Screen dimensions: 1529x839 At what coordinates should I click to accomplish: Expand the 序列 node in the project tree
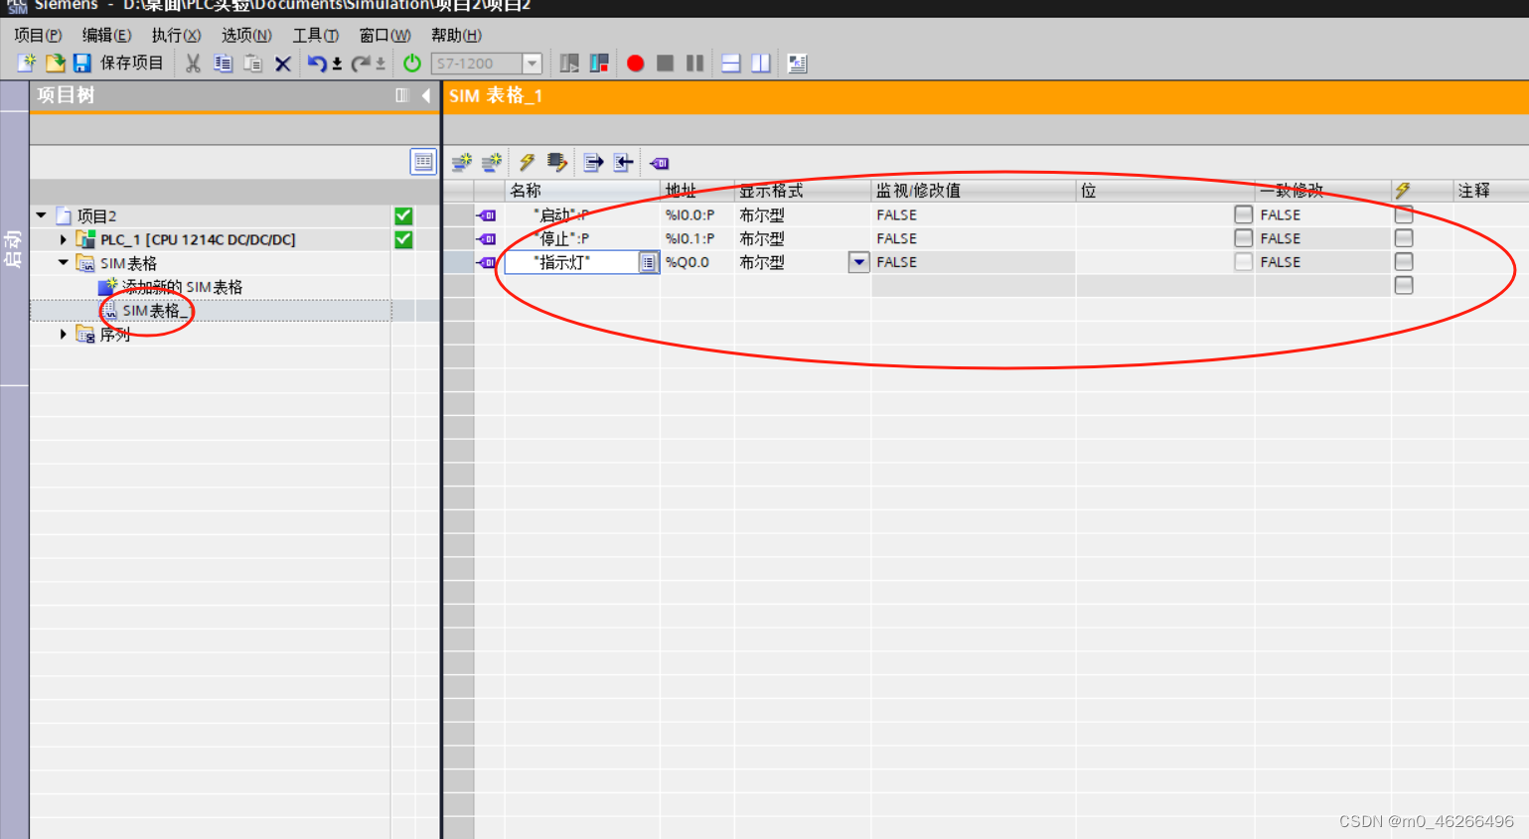pos(63,334)
